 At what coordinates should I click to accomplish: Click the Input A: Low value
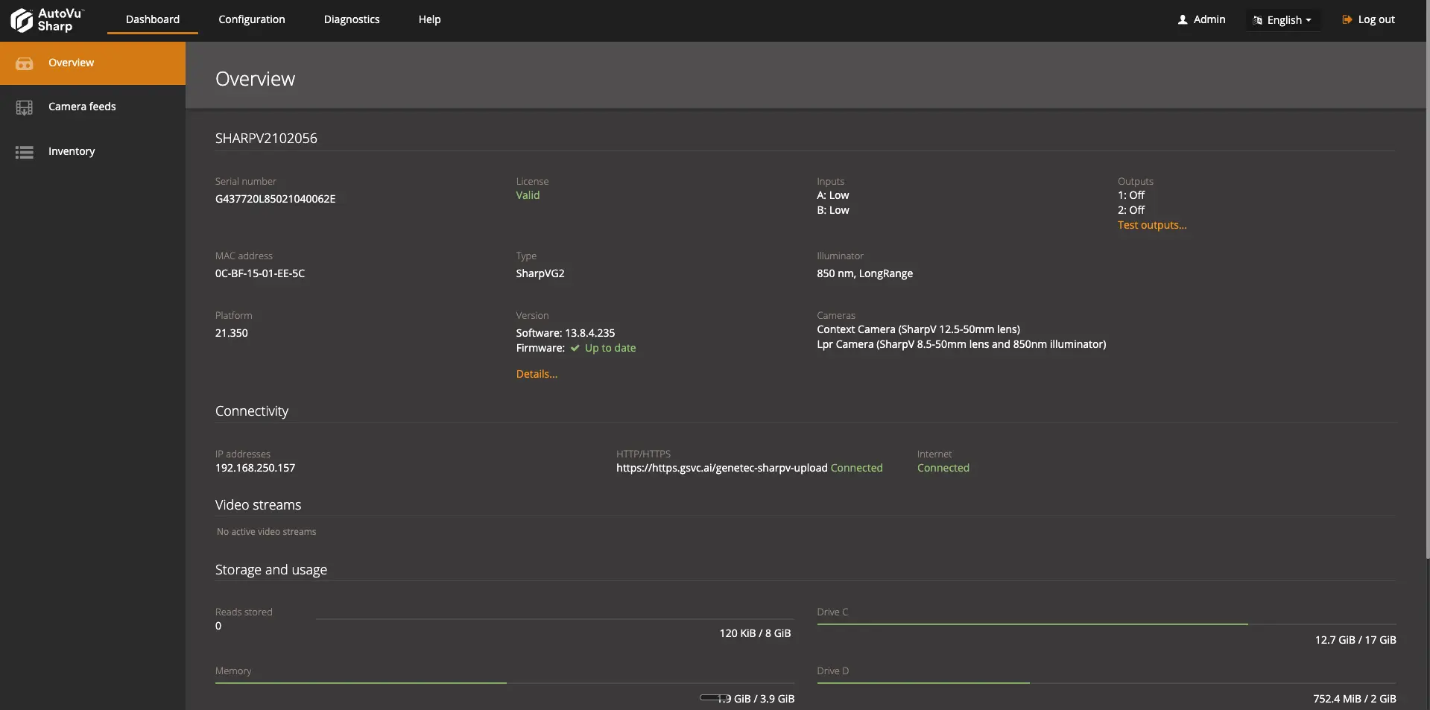click(x=833, y=195)
